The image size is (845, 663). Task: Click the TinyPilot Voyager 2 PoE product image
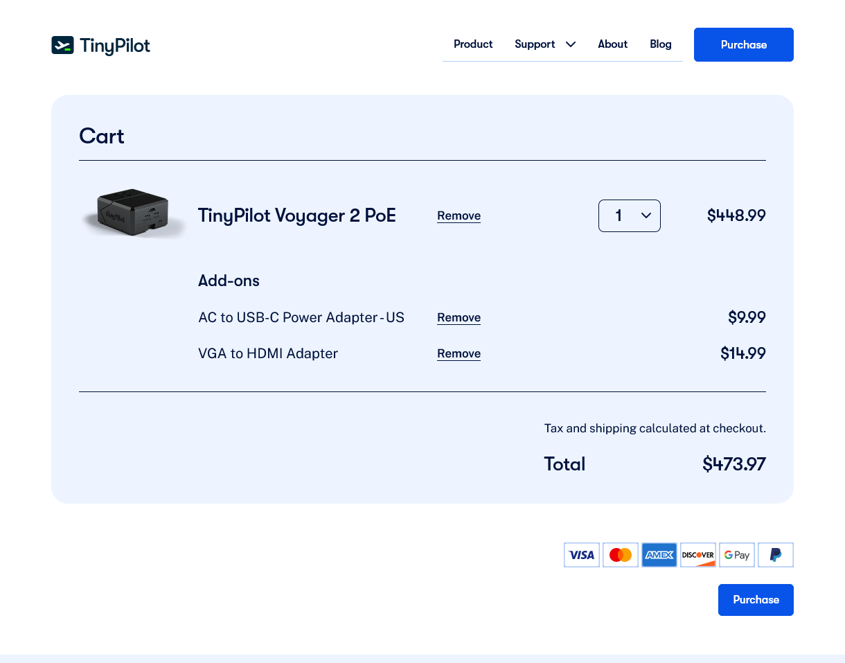click(x=134, y=213)
